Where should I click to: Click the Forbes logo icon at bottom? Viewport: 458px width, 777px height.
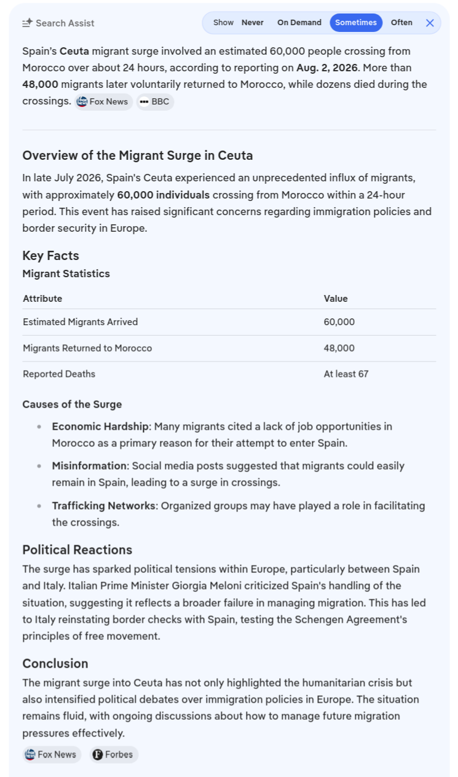click(98, 754)
